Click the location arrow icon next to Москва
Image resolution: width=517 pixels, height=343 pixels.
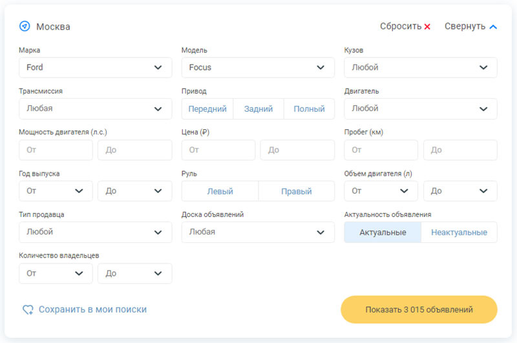25,26
